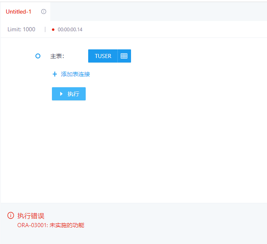Click the red status dot indicator
Viewport: 267px width, 244px height.
[53, 30]
